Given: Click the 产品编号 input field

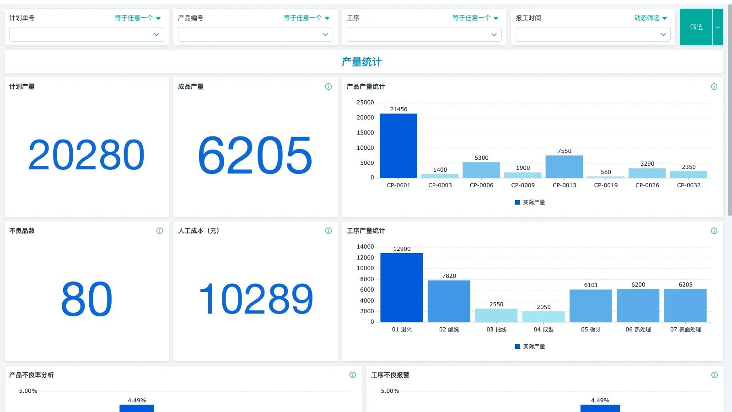Looking at the screenshot, I should coord(252,34).
